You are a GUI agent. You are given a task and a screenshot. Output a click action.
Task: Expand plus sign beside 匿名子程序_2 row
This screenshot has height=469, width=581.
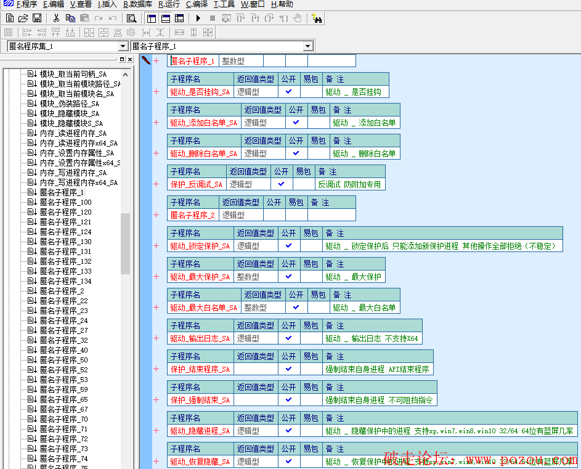[x=156, y=214]
